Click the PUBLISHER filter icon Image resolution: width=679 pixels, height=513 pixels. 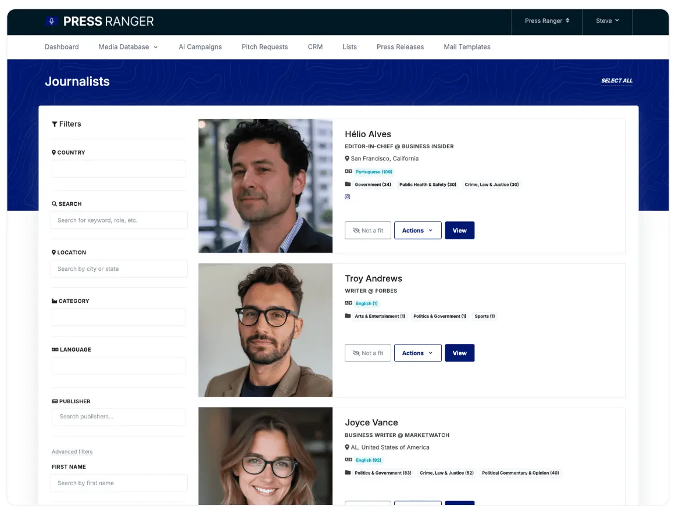pyautogui.click(x=55, y=401)
